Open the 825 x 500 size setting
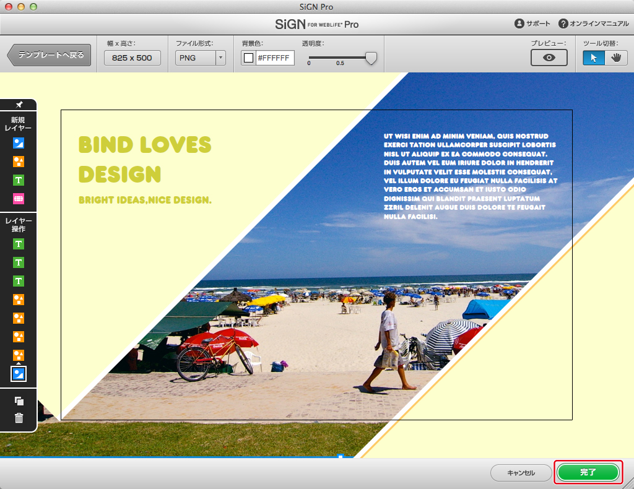Viewport: 634px width, 489px height. click(132, 58)
